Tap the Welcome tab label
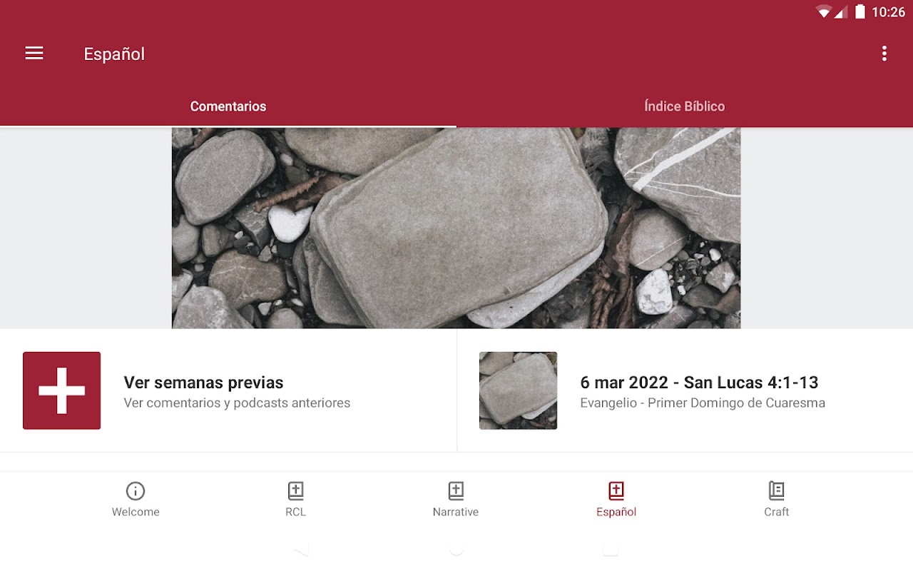This screenshot has width=913, height=571. pos(136,512)
